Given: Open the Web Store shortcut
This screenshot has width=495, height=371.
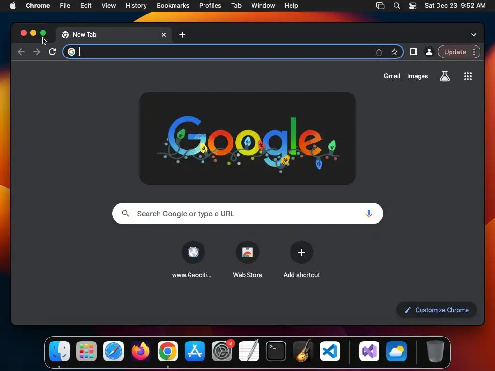Looking at the screenshot, I should 247,259.
